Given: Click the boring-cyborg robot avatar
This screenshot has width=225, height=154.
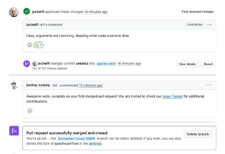Looking at the screenshot, I should (x=14, y=85).
